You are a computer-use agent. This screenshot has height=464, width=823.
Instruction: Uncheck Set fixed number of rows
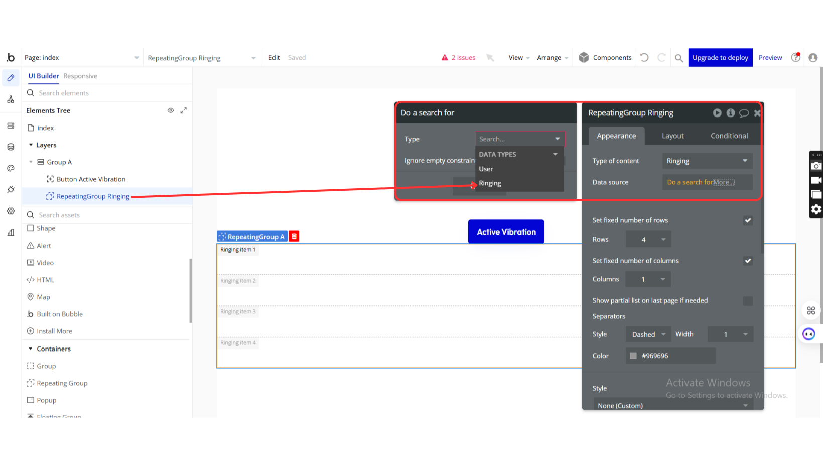[x=747, y=220]
